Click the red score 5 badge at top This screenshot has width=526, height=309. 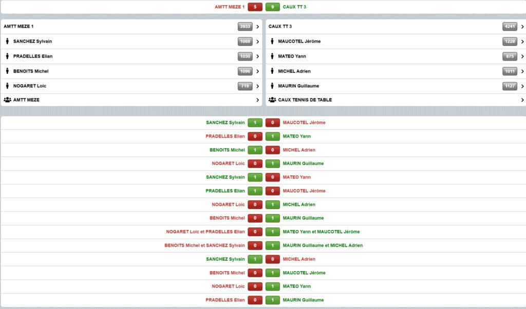255,7
